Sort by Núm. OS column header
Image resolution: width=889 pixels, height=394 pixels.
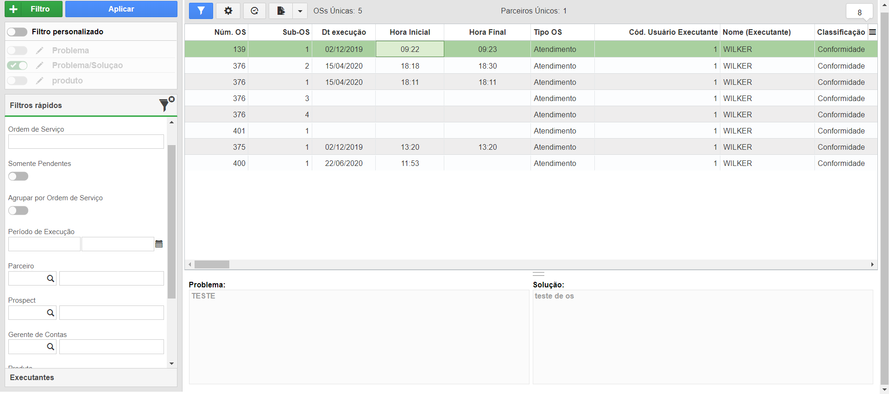click(x=216, y=32)
